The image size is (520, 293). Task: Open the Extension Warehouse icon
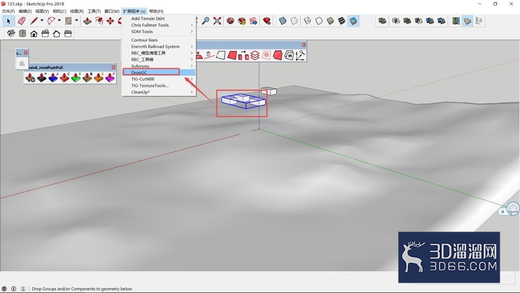[242, 21]
